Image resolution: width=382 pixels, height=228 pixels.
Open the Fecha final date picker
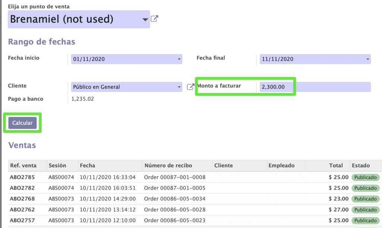315,59
